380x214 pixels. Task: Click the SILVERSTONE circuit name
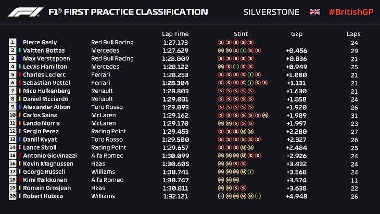tap(271, 11)
